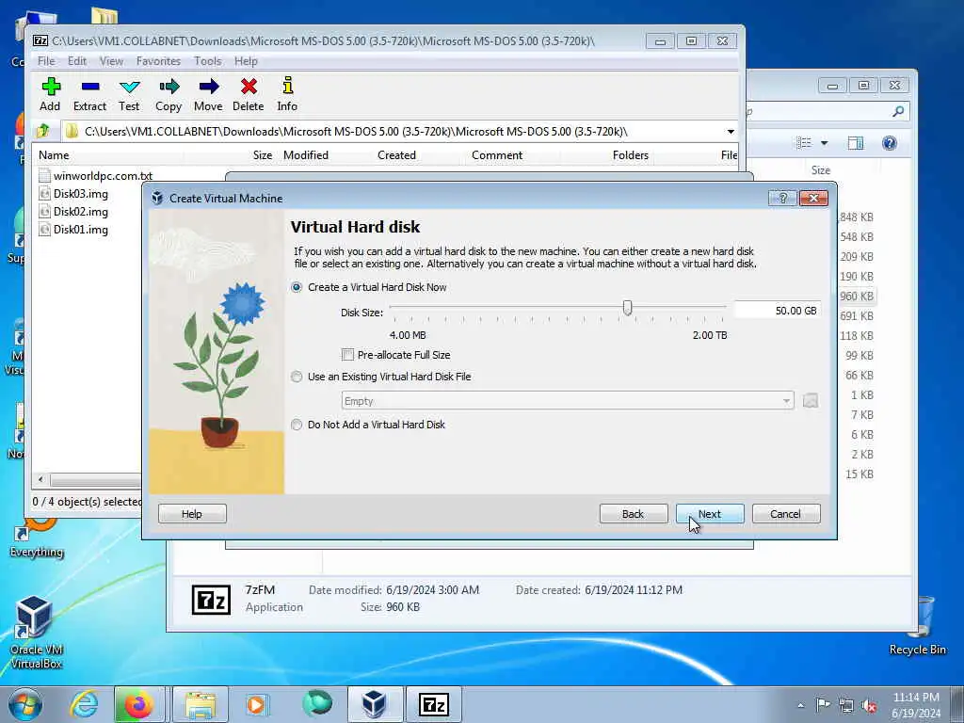The image size is (964, 723).
Task: Sort by Modified column in 7-Zip
Action: [306, 155]
